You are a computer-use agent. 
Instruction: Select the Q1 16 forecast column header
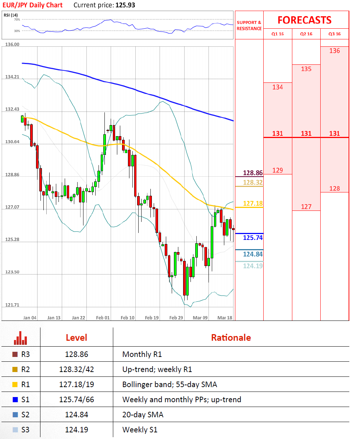point(278,34)
